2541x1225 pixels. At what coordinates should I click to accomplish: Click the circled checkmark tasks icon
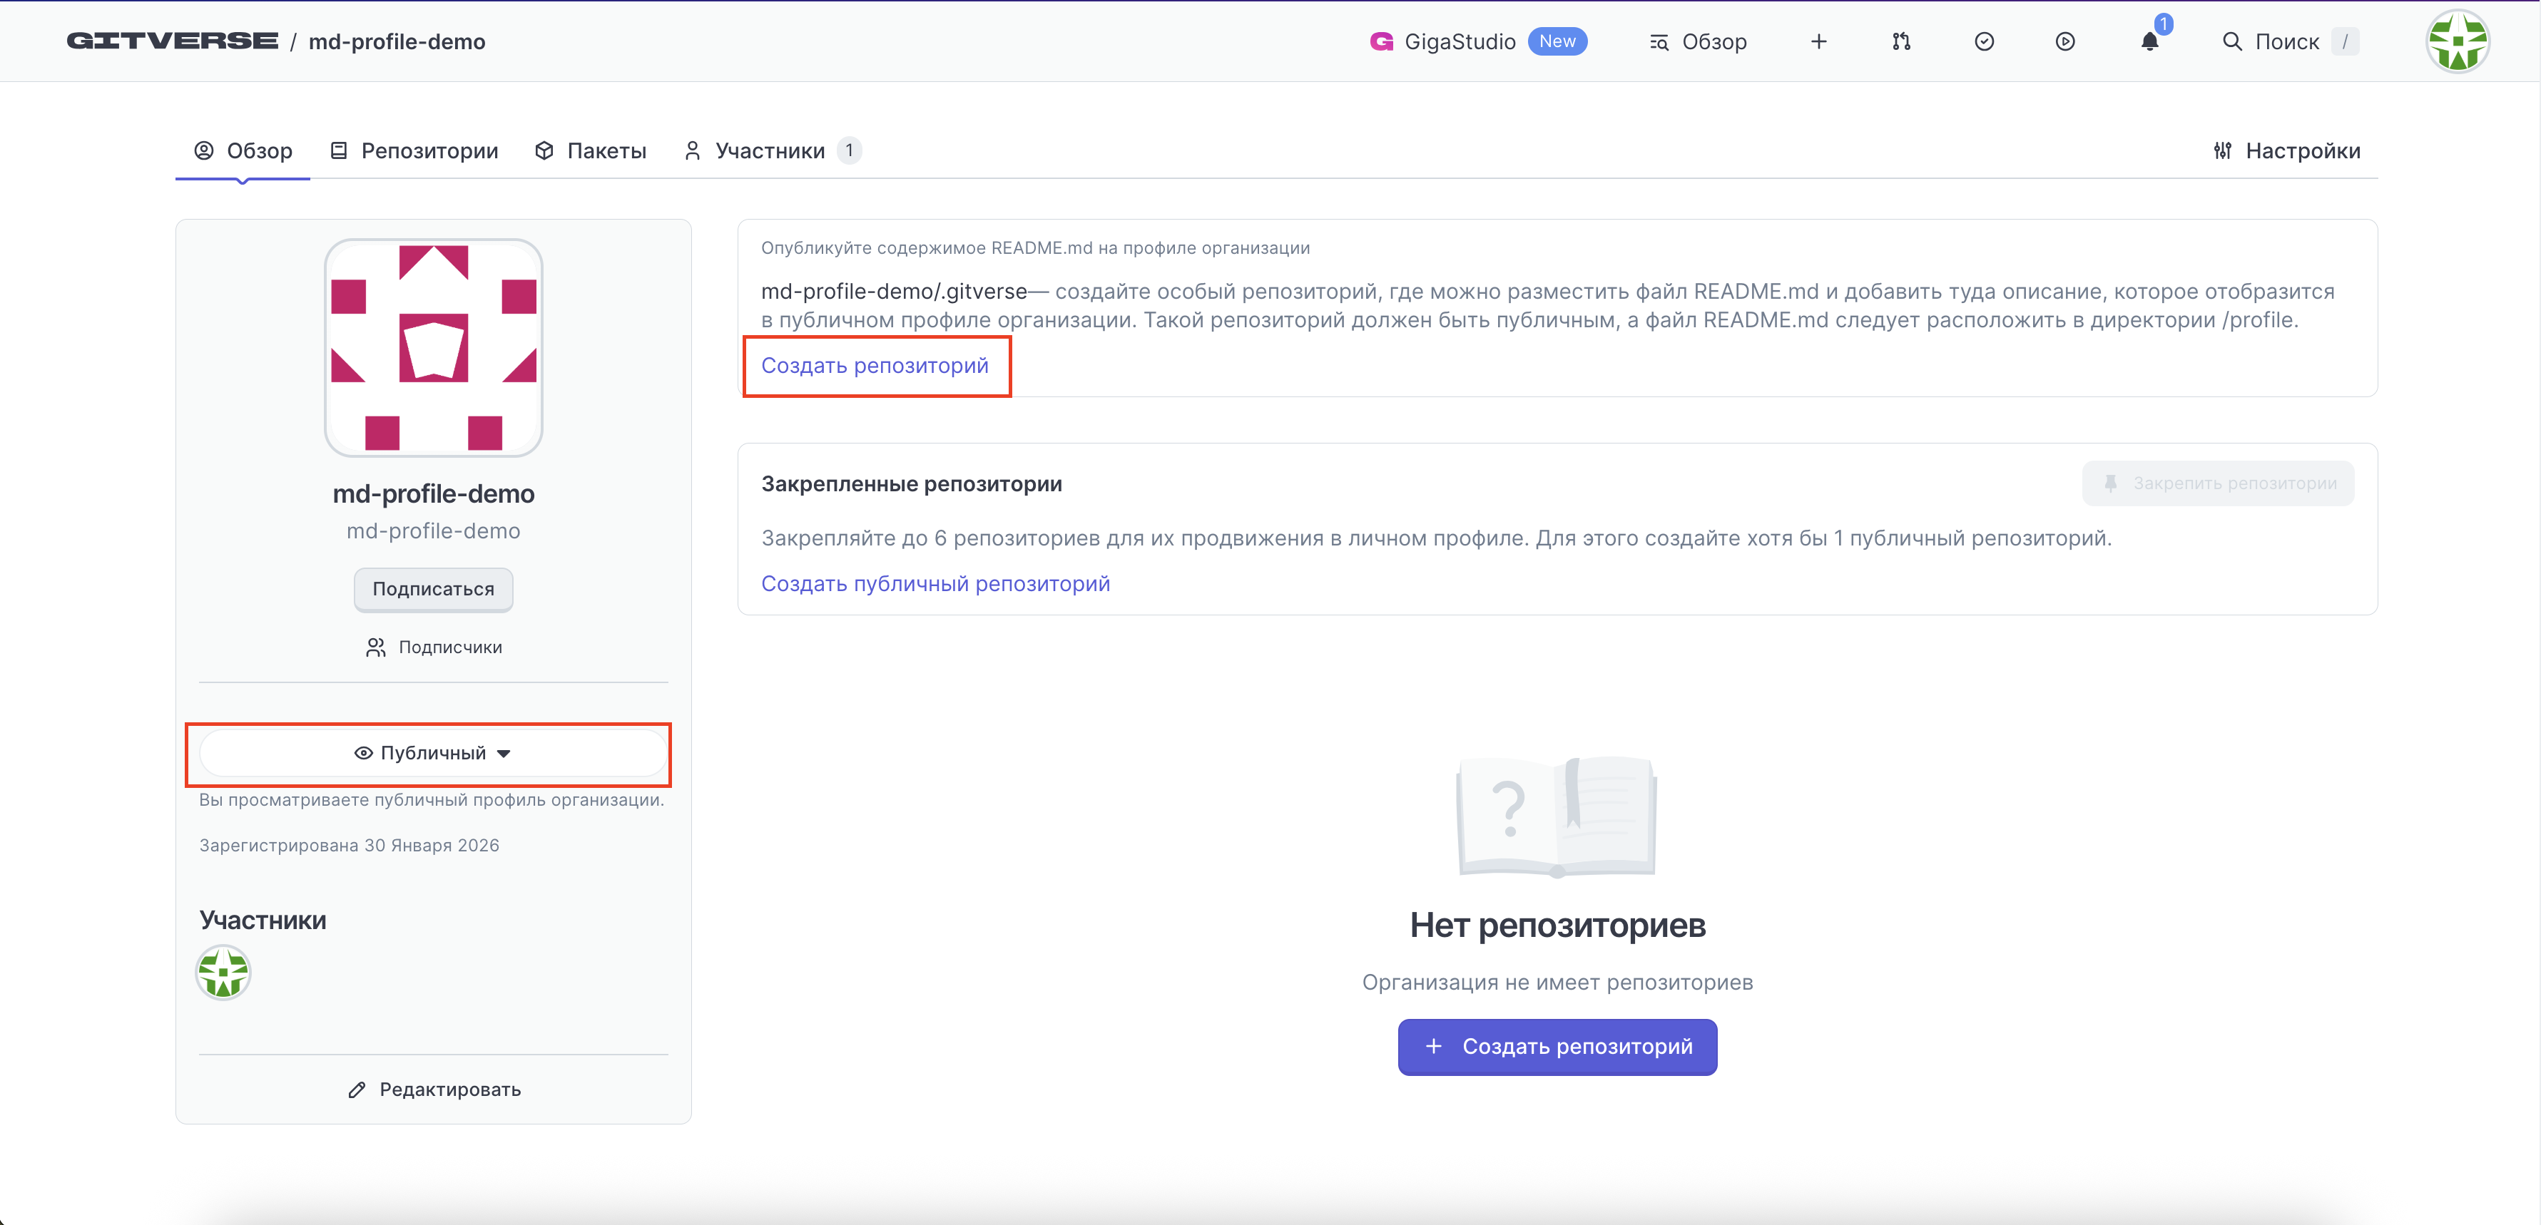tap(1984, 41)
